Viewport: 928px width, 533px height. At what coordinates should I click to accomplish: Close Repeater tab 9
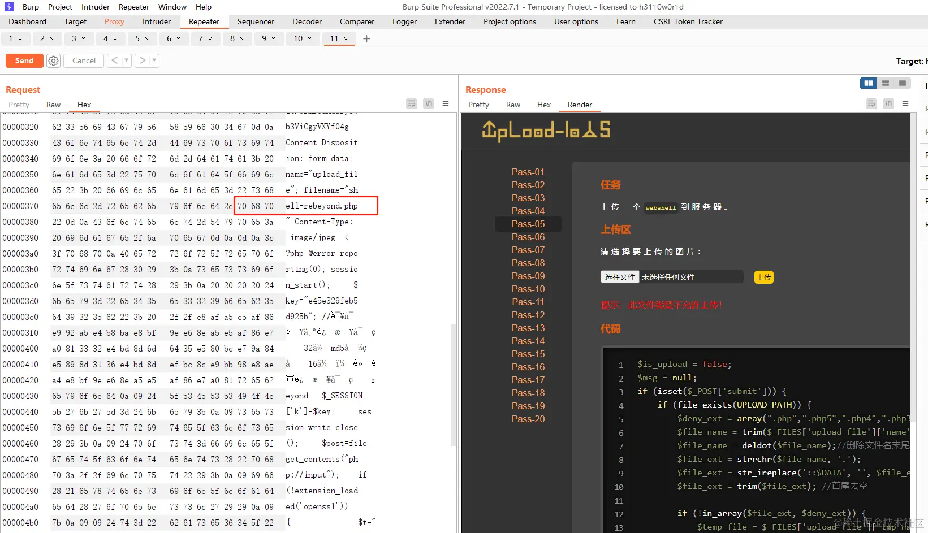tap(273, 38)
